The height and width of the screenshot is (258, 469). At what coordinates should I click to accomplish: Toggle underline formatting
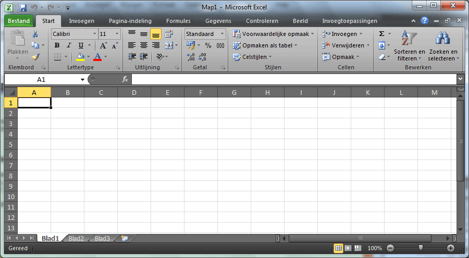pyautogui.click(x=81, y=45)
